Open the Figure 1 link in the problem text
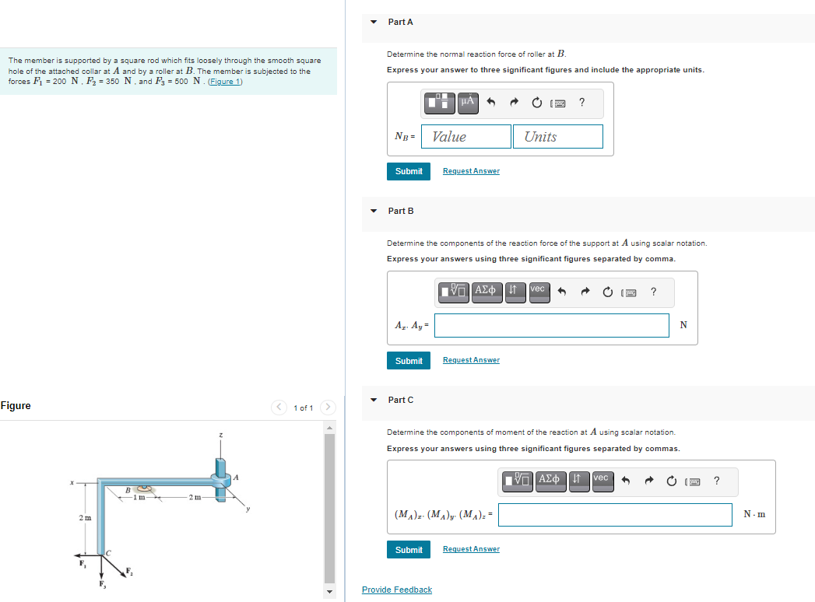Viewport: 815px width, 602px height. pyautogui.click(x=224, y=80)
